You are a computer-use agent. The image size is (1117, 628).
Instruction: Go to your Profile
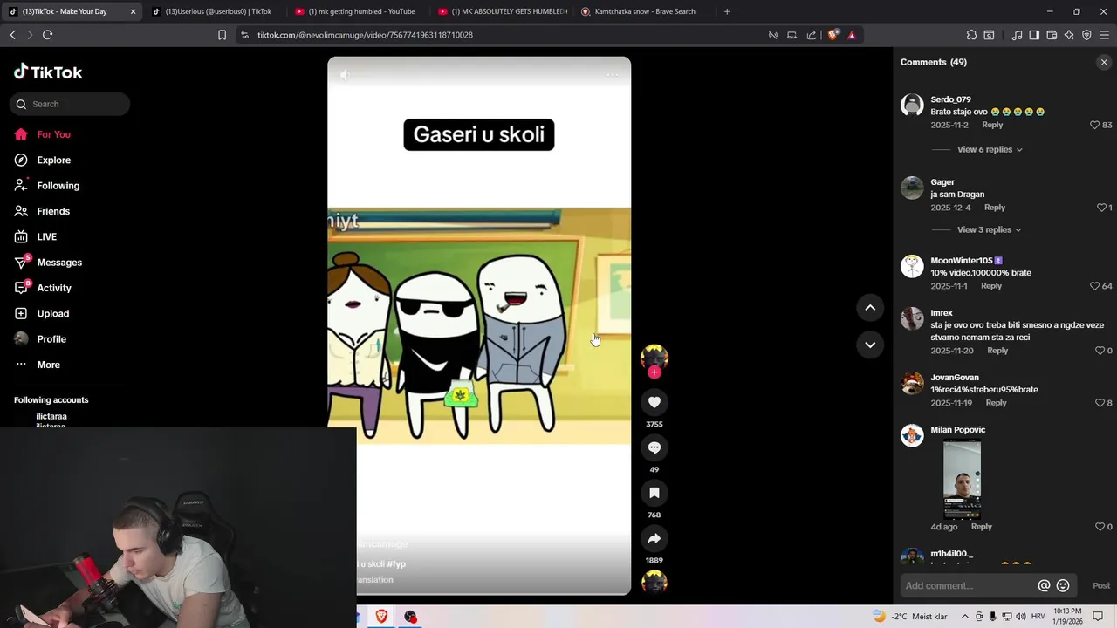coord(51,339)
